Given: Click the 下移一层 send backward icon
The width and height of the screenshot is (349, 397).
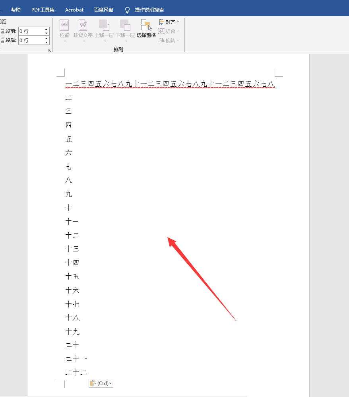Looking at the screenshot, I should click(125, 25).
